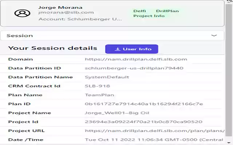Click the name Jorge Morana

click(x=60, y=7)
